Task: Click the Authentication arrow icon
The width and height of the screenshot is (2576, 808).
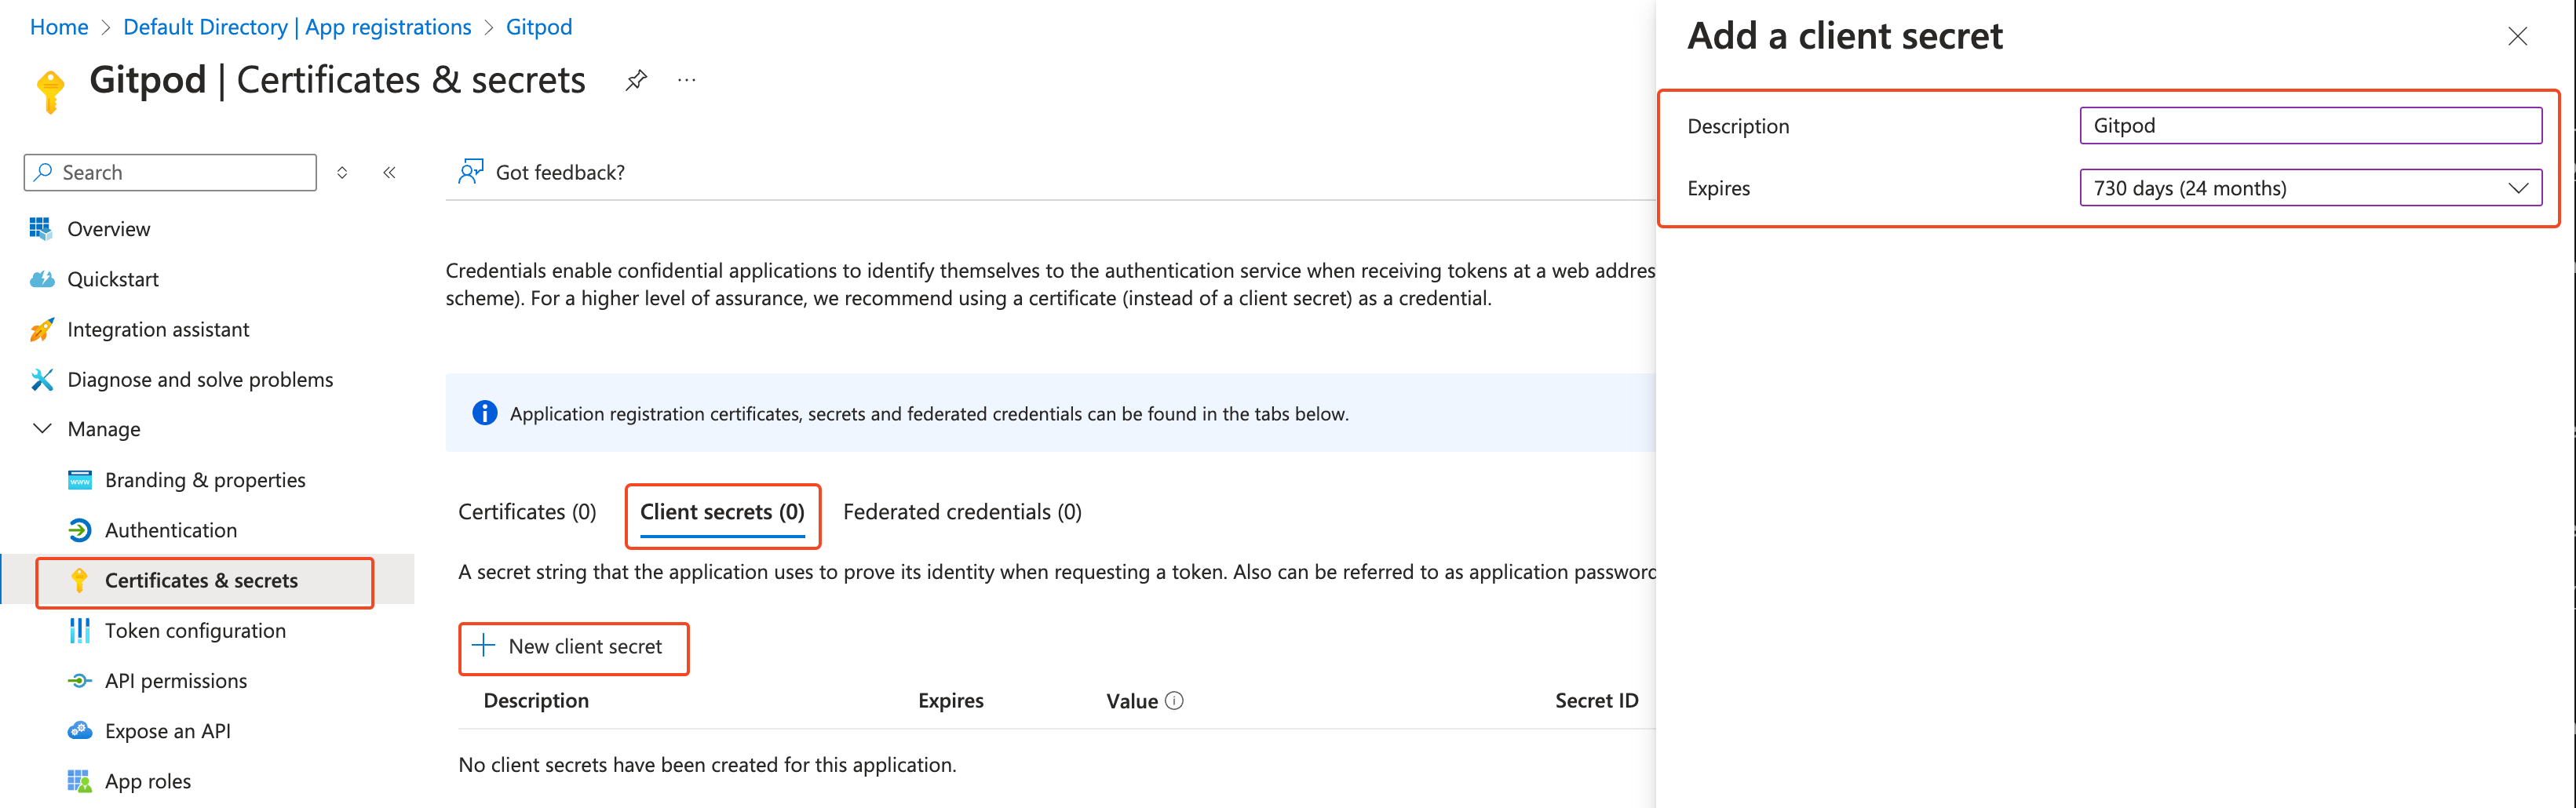Action: (79, 530)
